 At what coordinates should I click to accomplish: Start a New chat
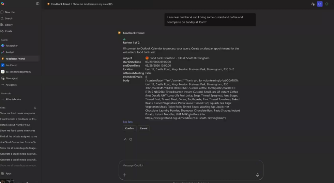[x=10, y=12]
